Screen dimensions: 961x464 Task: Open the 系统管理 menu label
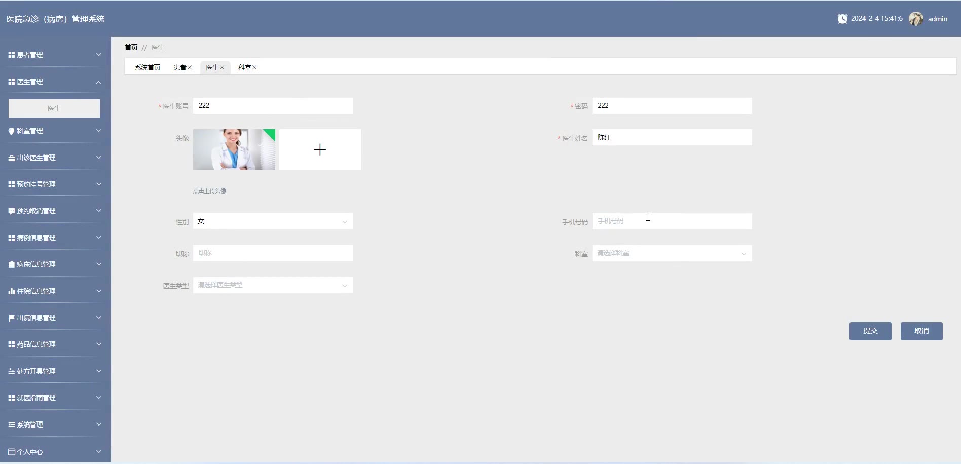click(x=30, y=424)
